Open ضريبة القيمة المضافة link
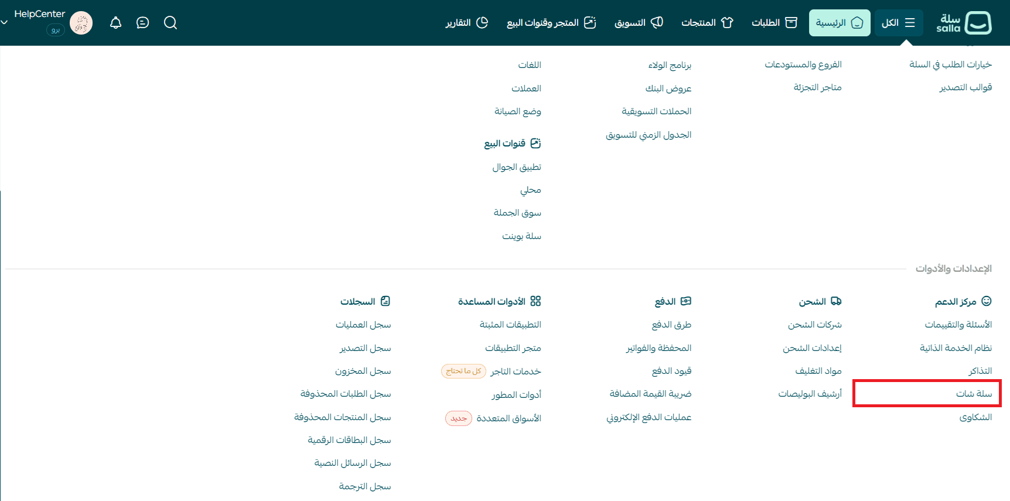Screen dimensions: 1010x501 650,394
